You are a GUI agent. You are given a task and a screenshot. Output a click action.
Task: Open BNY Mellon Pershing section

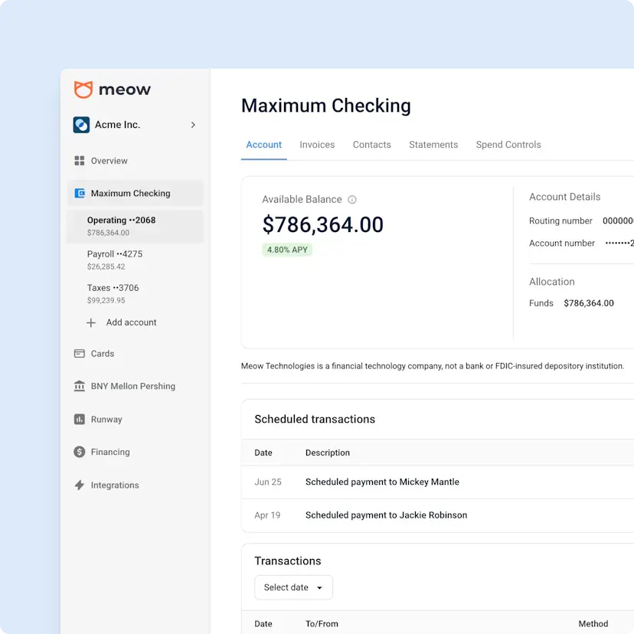135,386
